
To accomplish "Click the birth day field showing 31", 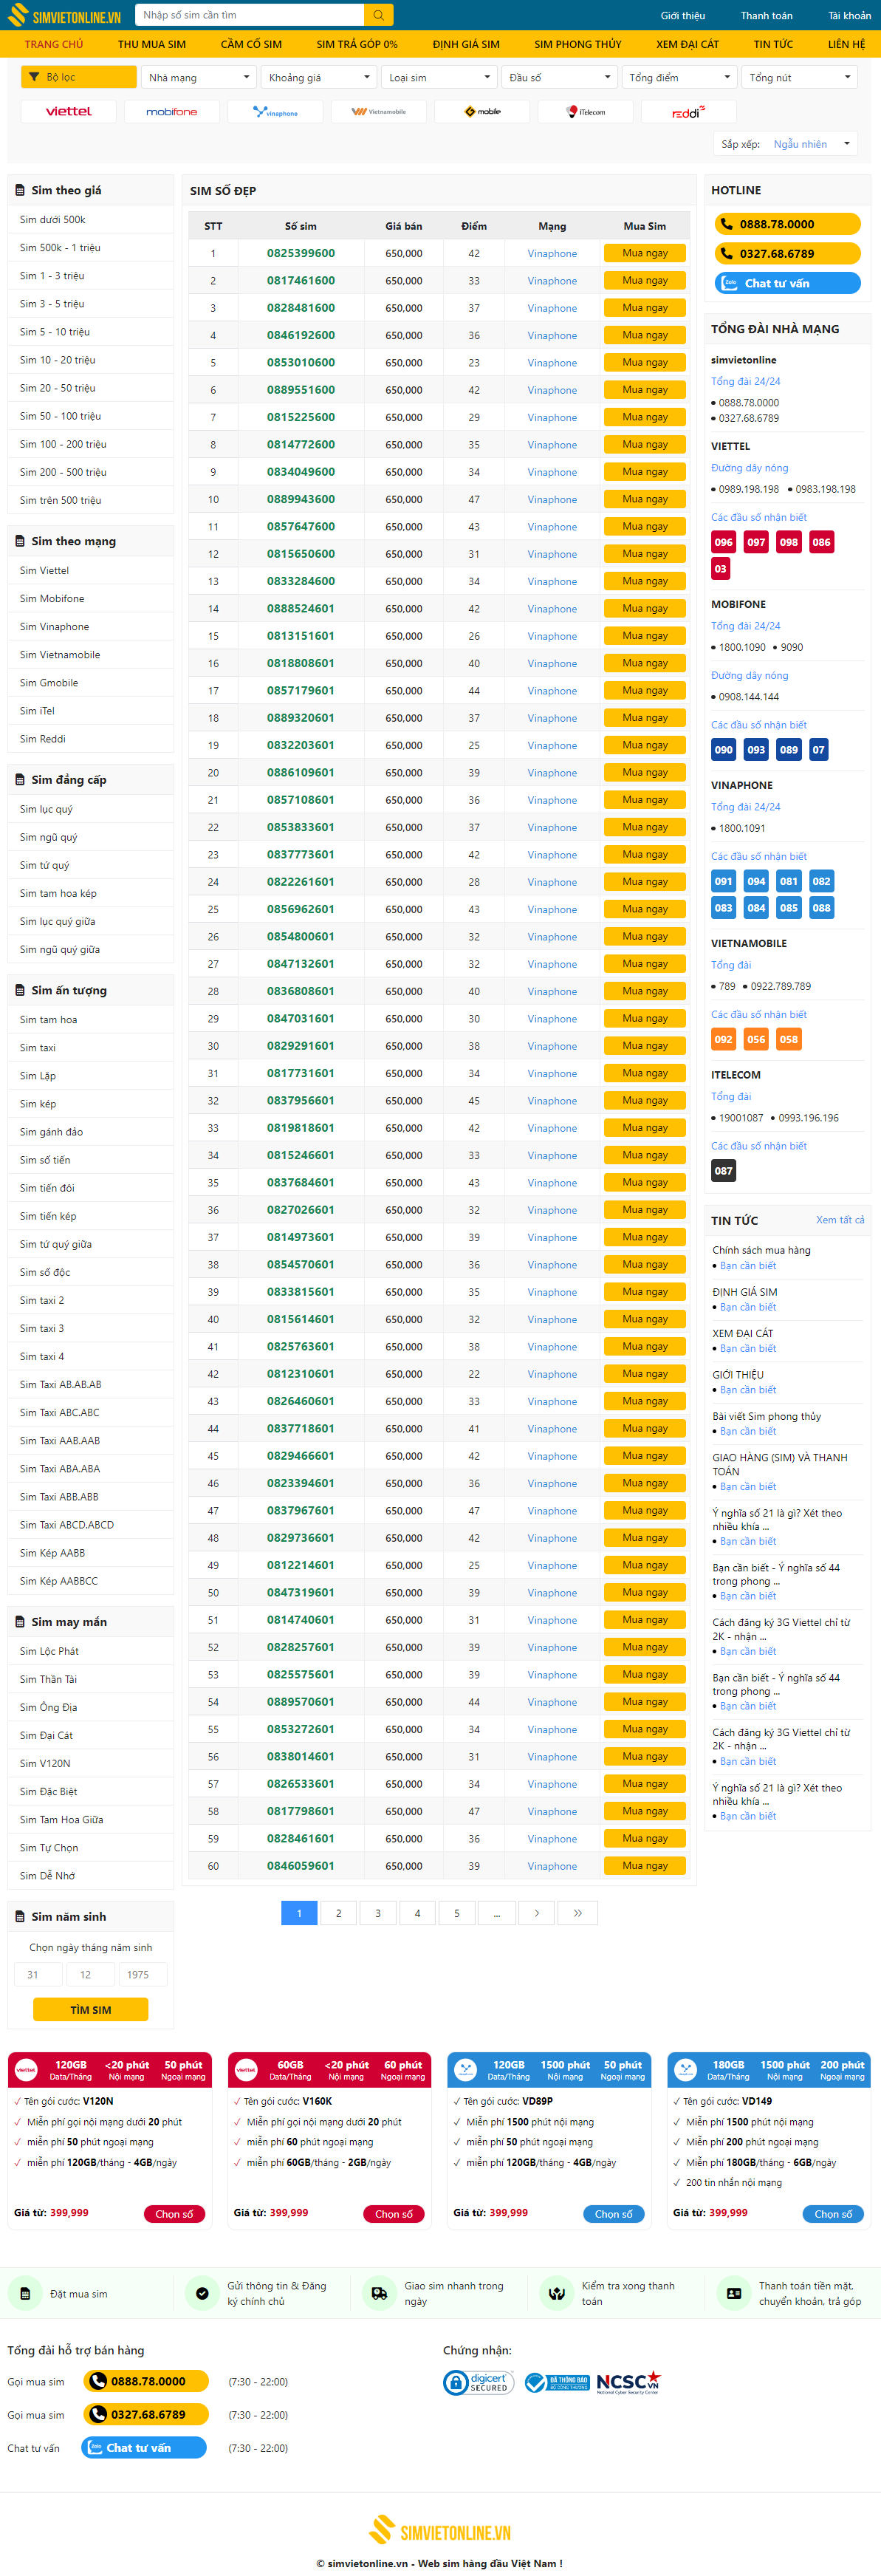I will point(38,1974).
